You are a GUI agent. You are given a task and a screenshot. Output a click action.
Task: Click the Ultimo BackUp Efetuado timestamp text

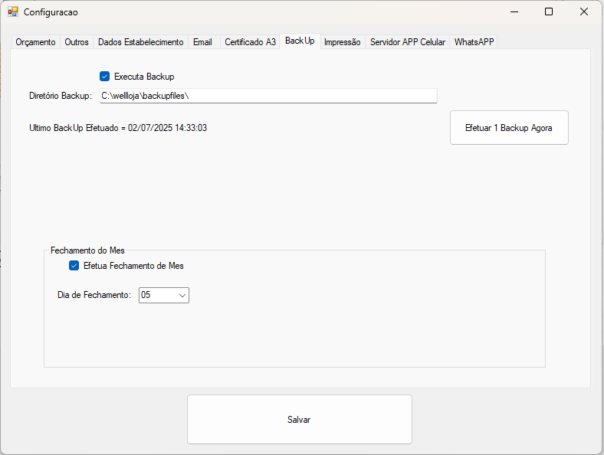(118, 128)
